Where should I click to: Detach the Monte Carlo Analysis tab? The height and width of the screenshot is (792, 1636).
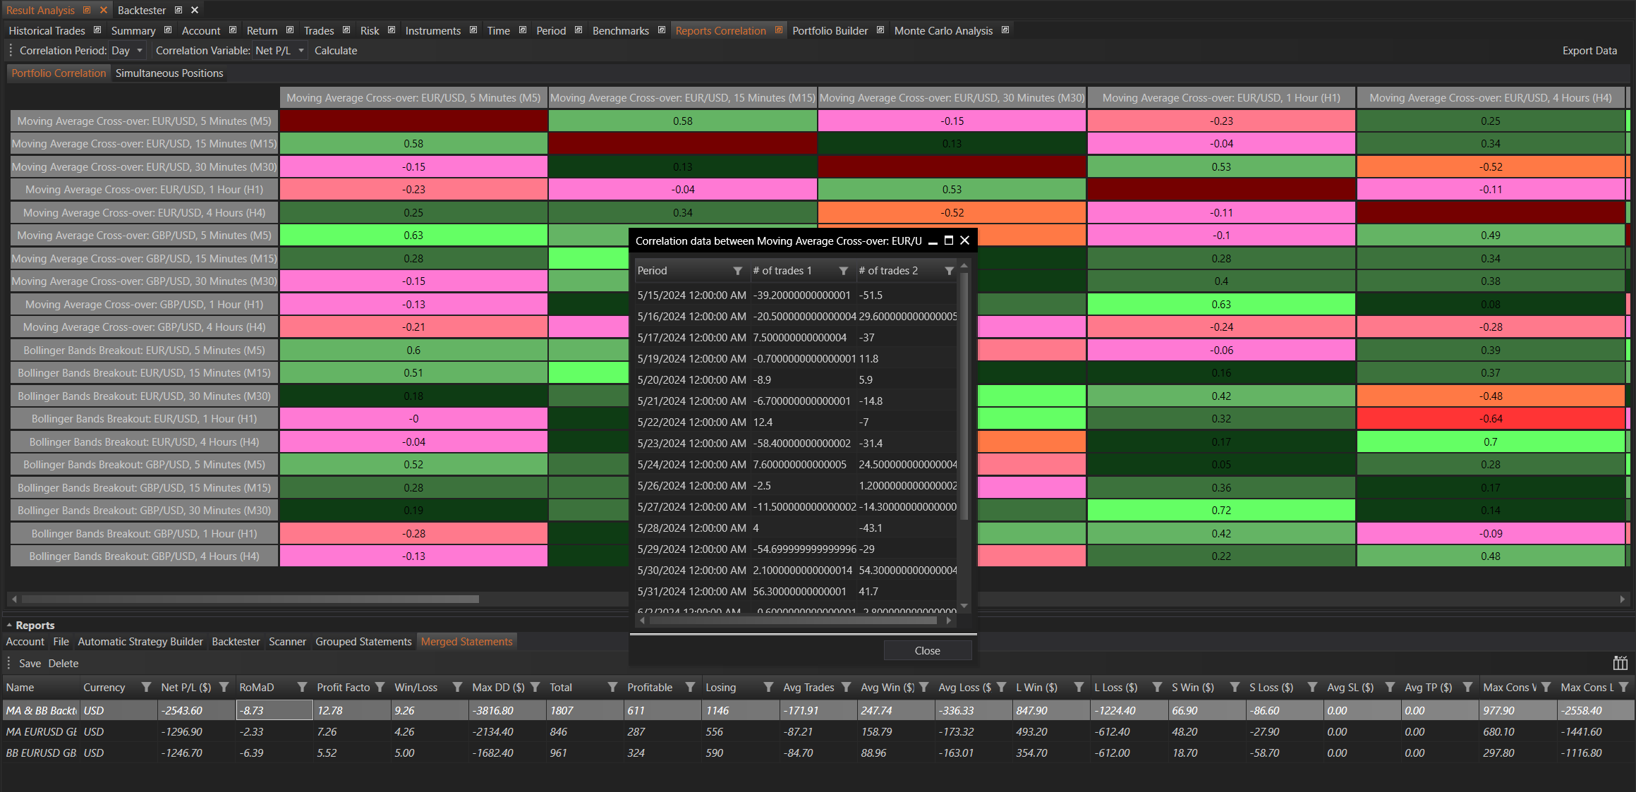pyautogui.click(x=1005, y=30)
